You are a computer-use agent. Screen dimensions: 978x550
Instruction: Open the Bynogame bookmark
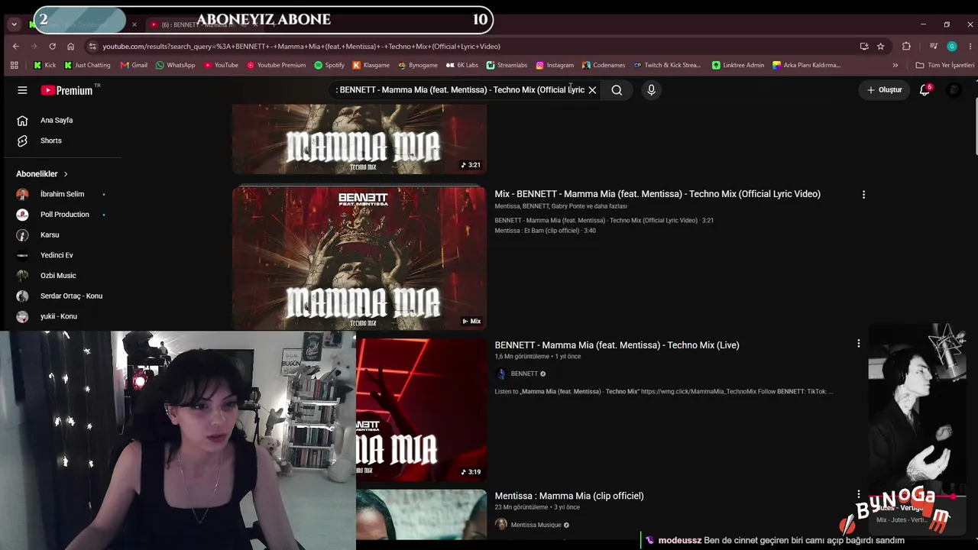pos(417,65)
